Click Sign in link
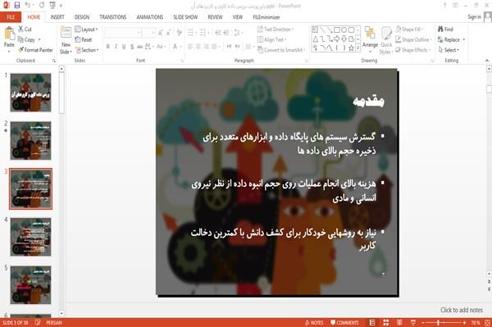 click(474, 17)
